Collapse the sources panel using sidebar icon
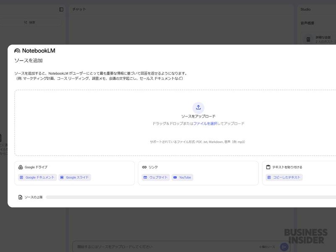This screenshot has height=252, width=336. tap(61, 9)
